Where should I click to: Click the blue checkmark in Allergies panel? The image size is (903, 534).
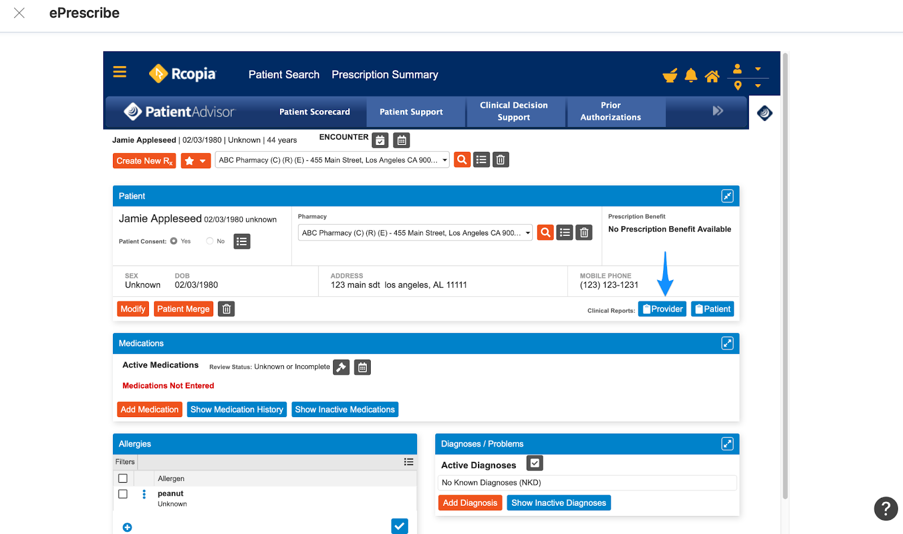[400, 526]
